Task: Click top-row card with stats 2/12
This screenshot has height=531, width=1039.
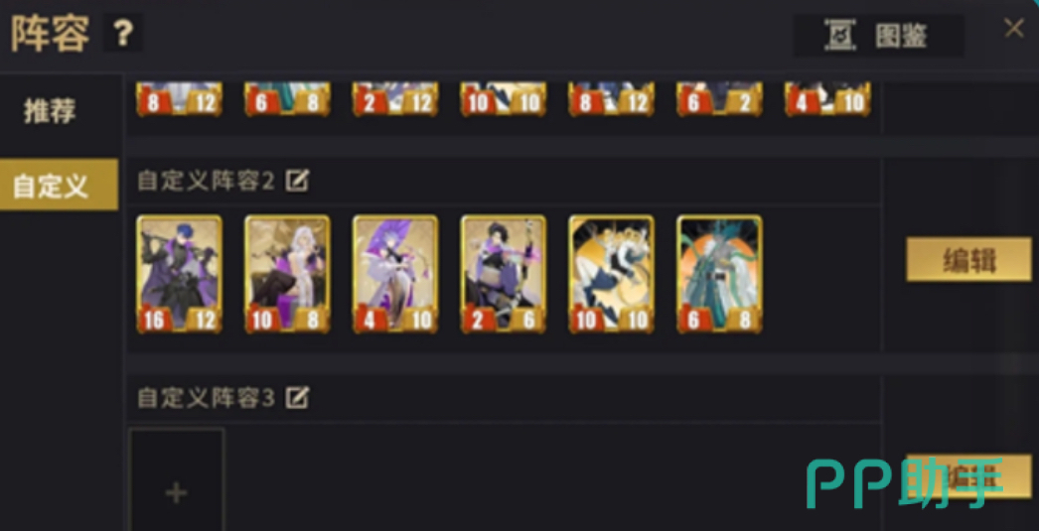Action: (395, 98)
